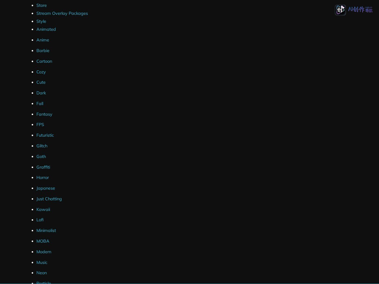The width and height of the screenshot is (379, 284).
Task: Choose the Minimalist style link
Action: (46, 230)
